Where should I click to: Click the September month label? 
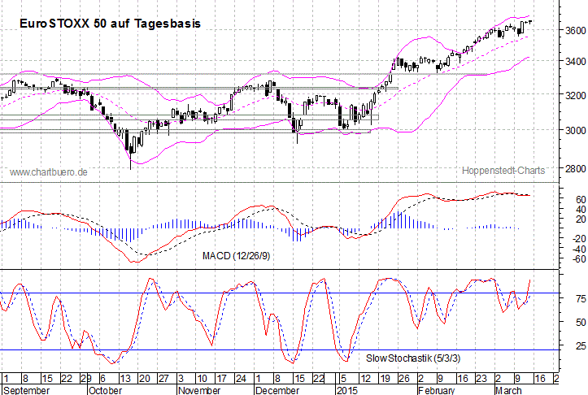27,390
